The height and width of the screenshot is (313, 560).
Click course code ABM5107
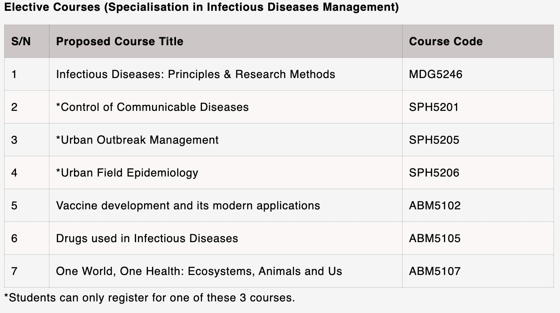point(435,271)
